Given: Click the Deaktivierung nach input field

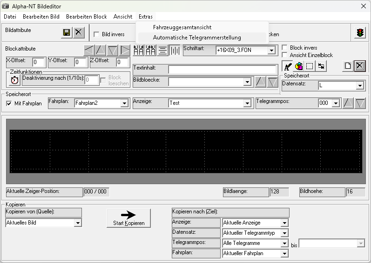Looking at the screenshot, I should pyautogui.click(x=91, y=80).
